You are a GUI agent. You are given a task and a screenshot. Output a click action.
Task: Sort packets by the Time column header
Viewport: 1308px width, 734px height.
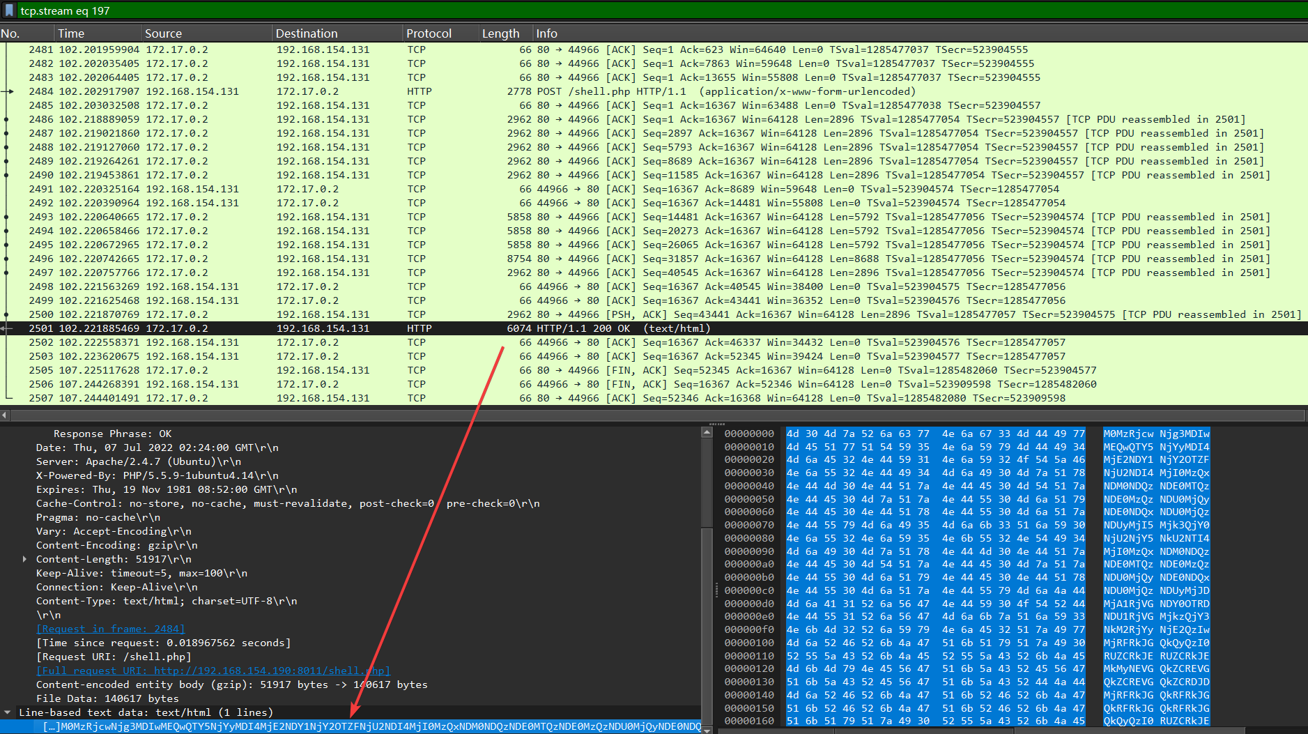[71, 33]
